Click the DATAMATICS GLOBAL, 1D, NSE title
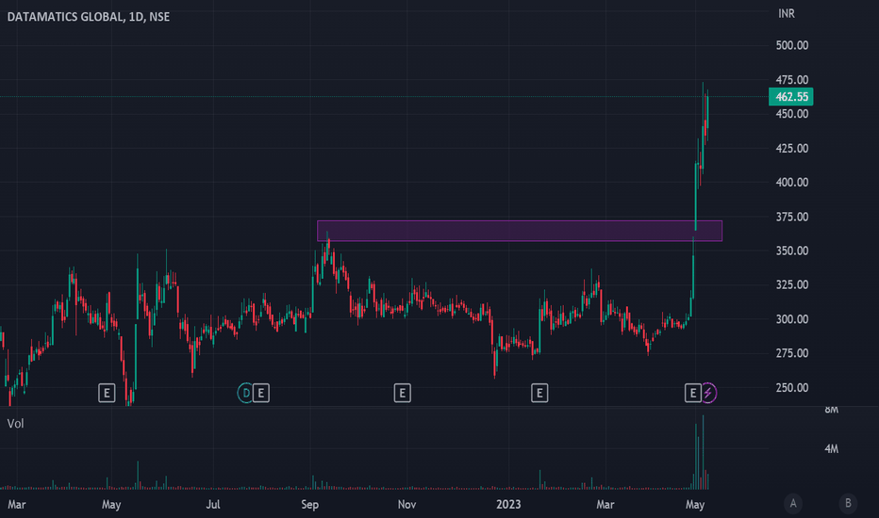Screen dimensions: 879x518 tap(89, 17)
